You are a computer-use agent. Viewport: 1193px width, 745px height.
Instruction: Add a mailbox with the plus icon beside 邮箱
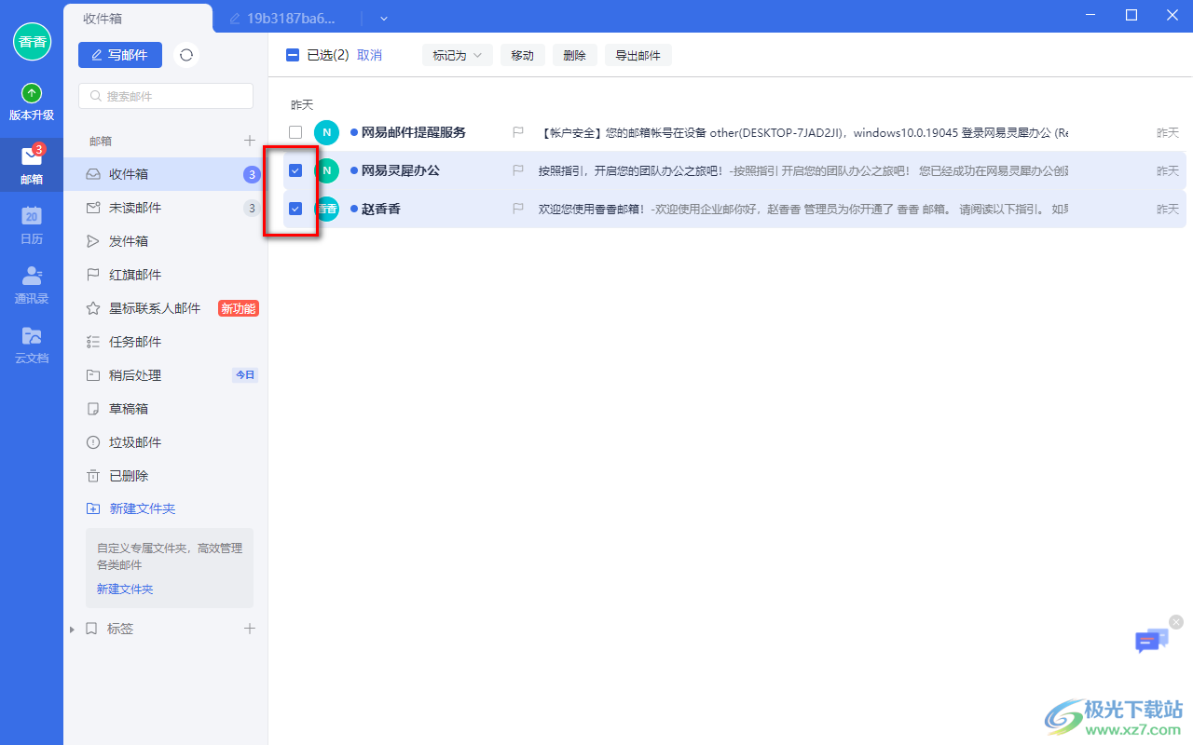(250, 141)
